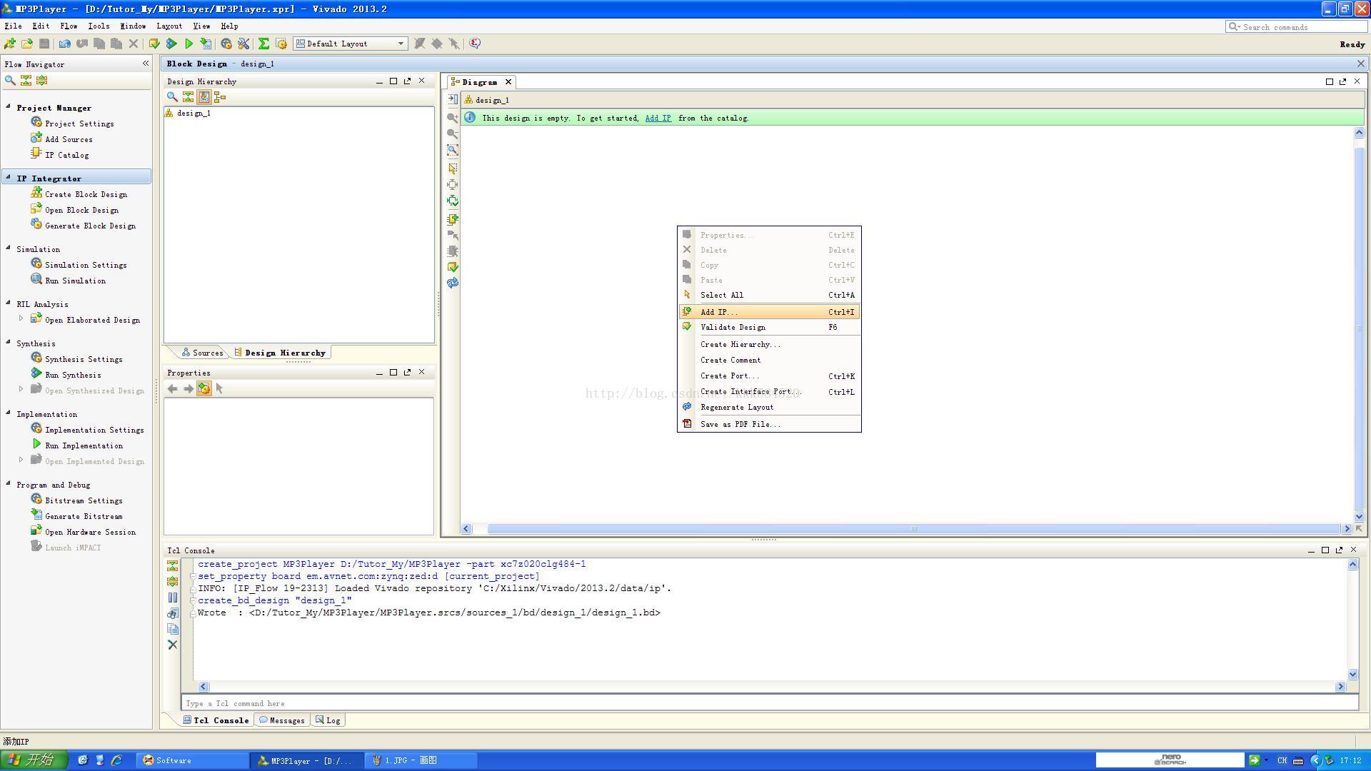Click the Search commands field

pyautogui.click(x=1297, y=26)
